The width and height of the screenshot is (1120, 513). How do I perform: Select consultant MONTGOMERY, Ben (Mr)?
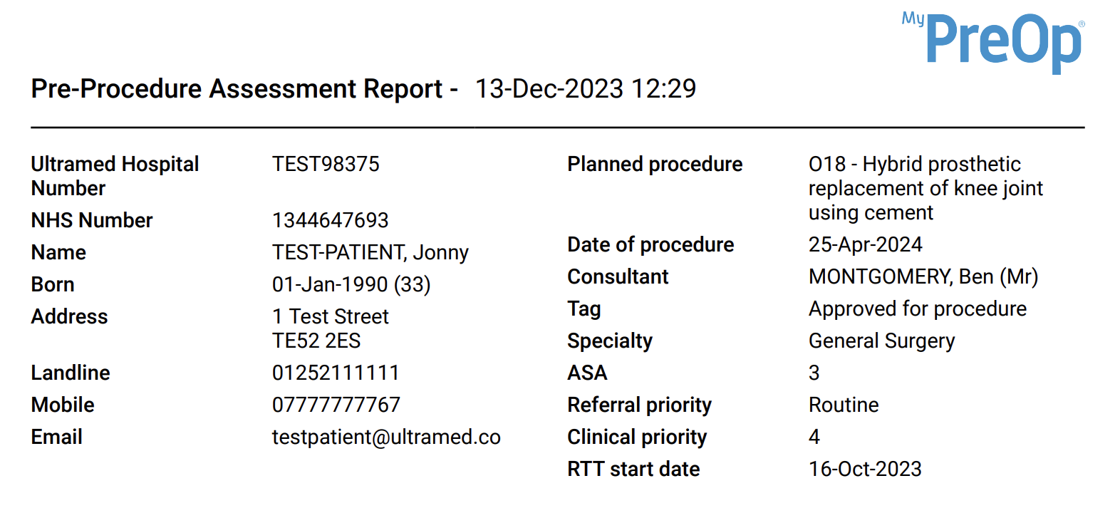click(x=923, y=276)
